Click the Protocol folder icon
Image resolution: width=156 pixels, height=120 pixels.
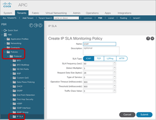click(x=11, y=56)
